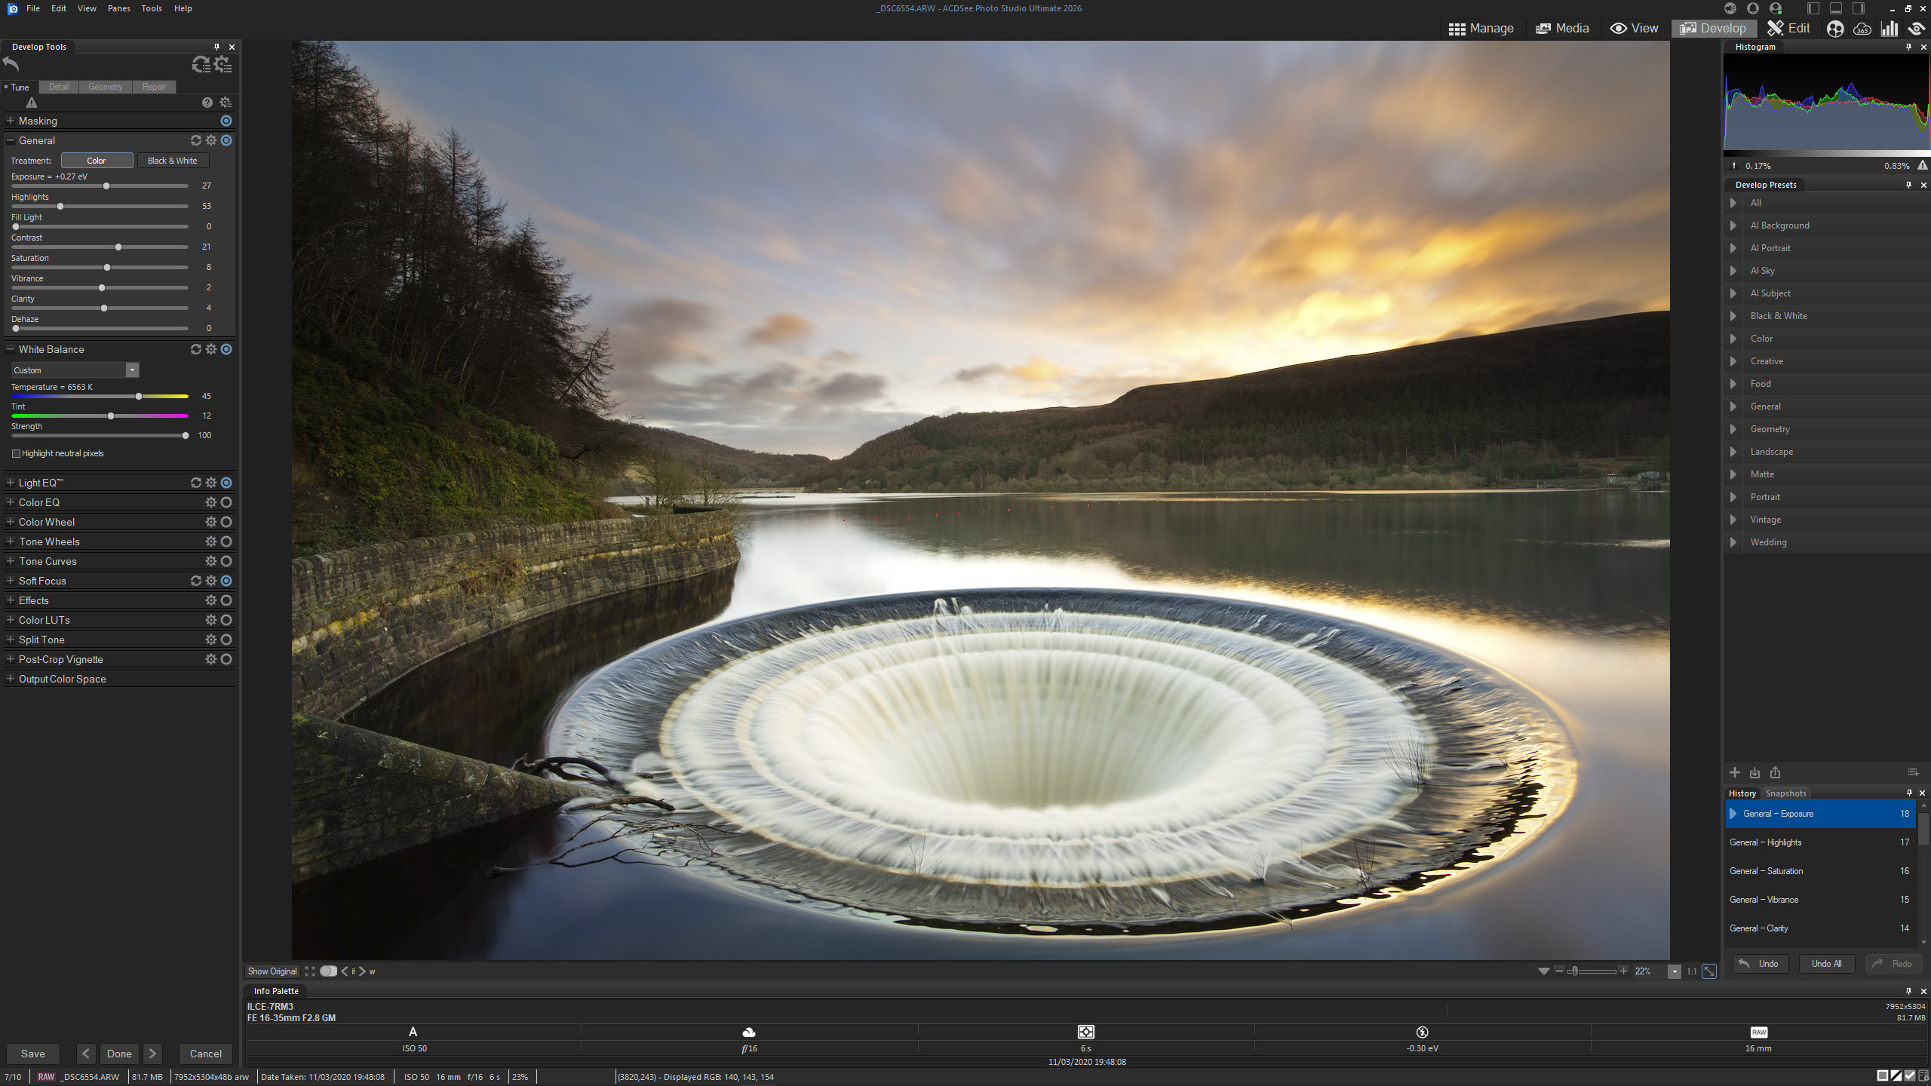Expand the Landscape presets category
This screenshot has width=1931, height=1086.
pos(1733,452)
